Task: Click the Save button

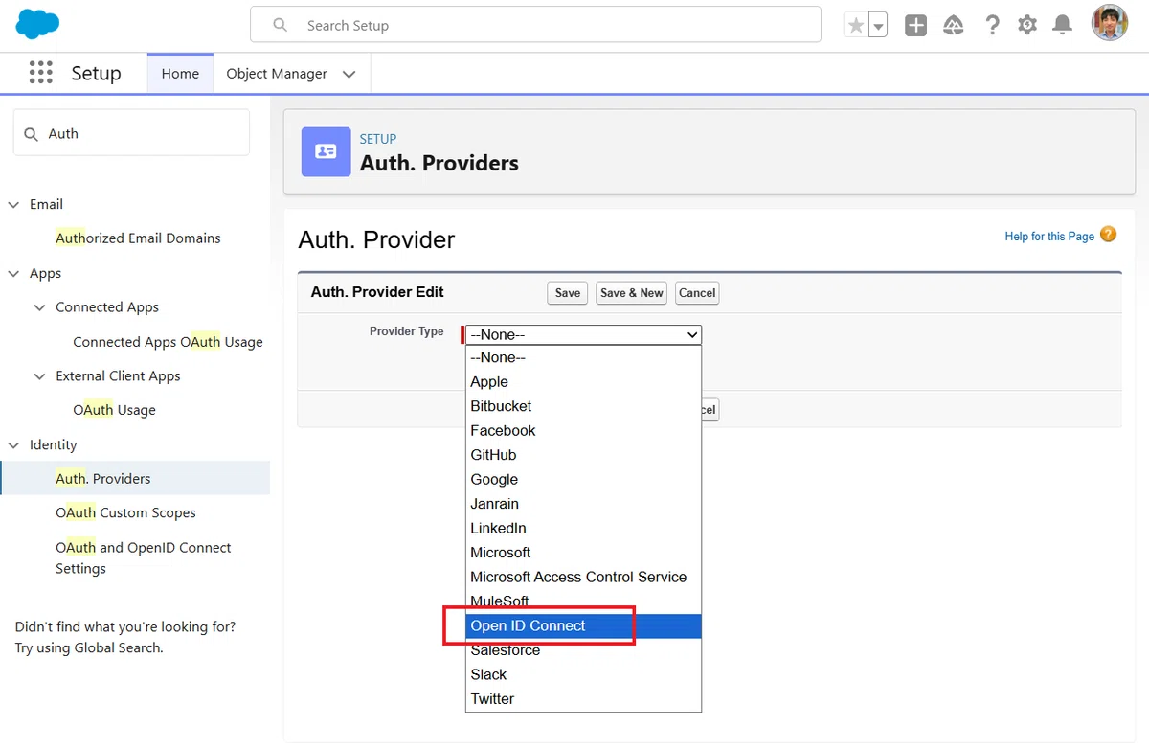Action: 568,293
